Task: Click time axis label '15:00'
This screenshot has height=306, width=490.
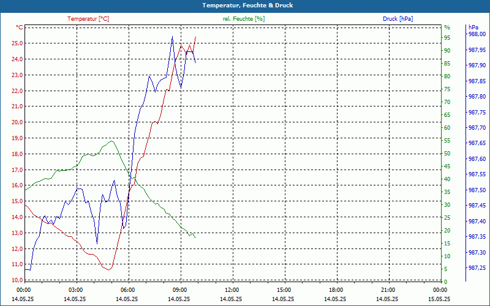Action: pyautogui.click(x=284, y=290)
